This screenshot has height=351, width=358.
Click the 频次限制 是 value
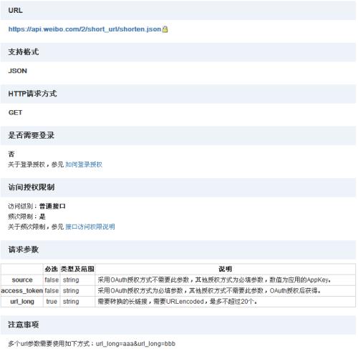point(42,217)
